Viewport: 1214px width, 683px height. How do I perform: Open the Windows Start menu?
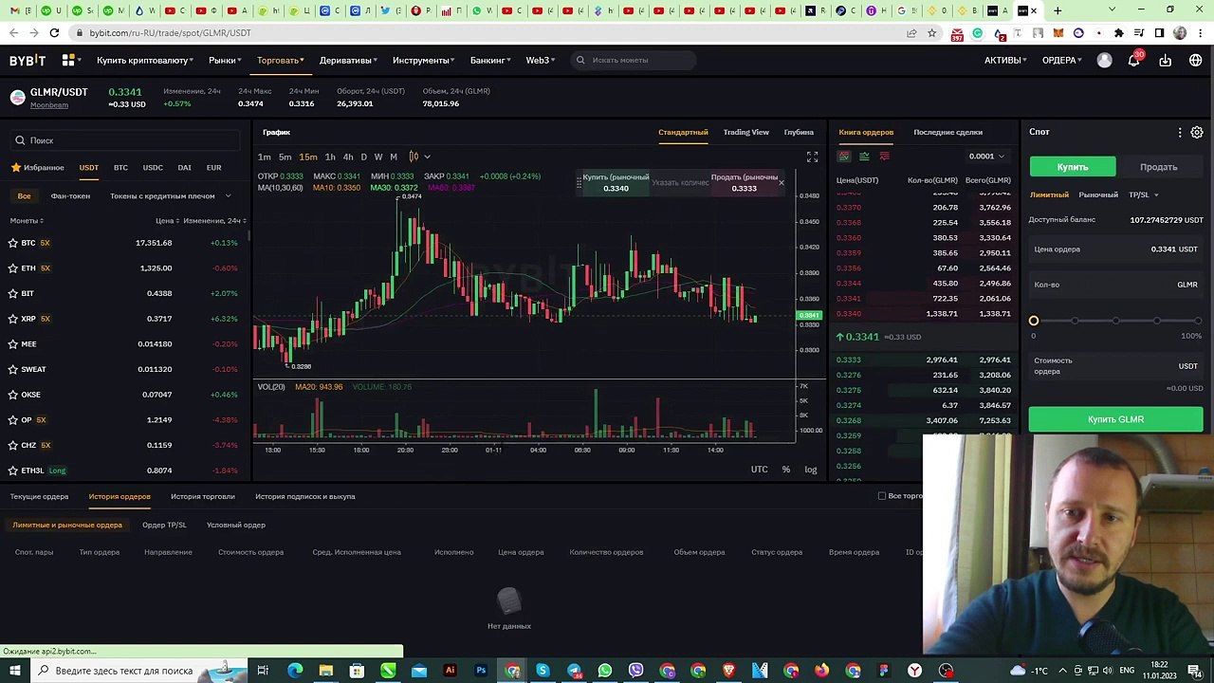14,671
